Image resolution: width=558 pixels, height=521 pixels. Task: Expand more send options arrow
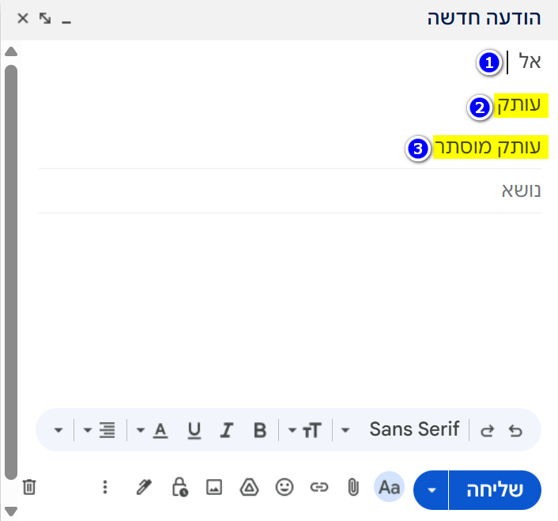pos(431,489)
